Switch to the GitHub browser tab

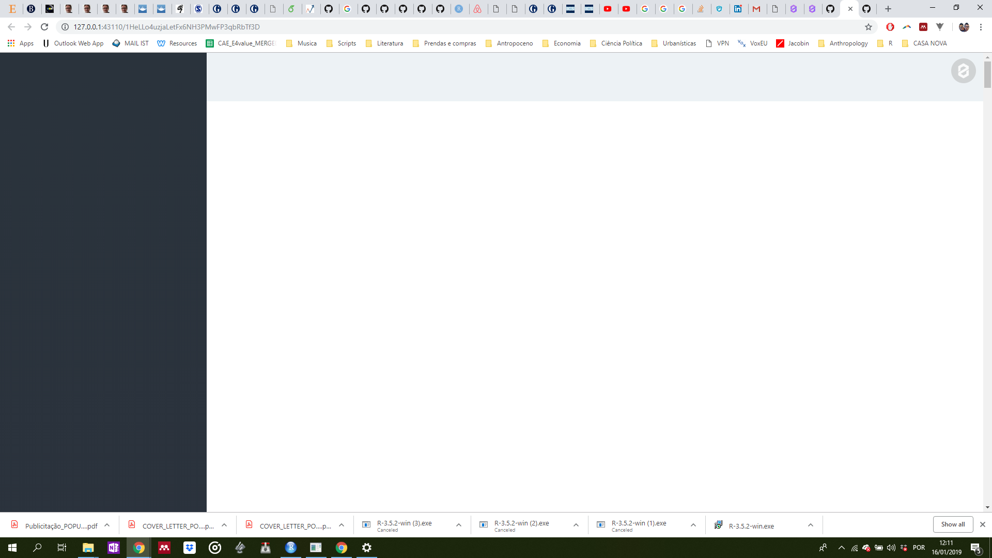coord(867,9)
